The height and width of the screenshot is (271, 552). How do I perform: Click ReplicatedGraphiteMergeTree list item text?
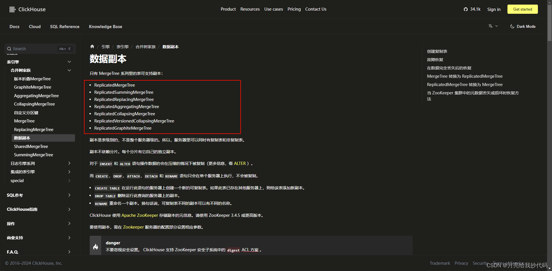coord(123,128)
